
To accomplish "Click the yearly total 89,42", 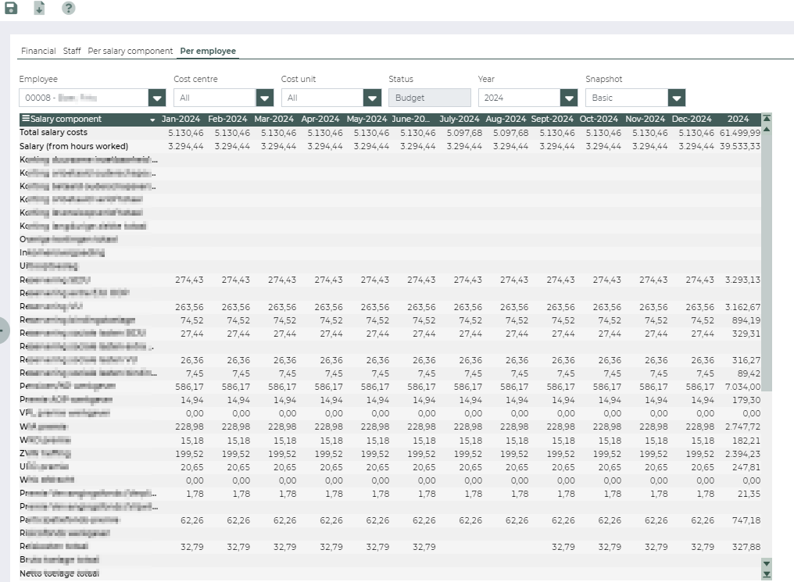I will coord(749,373).
